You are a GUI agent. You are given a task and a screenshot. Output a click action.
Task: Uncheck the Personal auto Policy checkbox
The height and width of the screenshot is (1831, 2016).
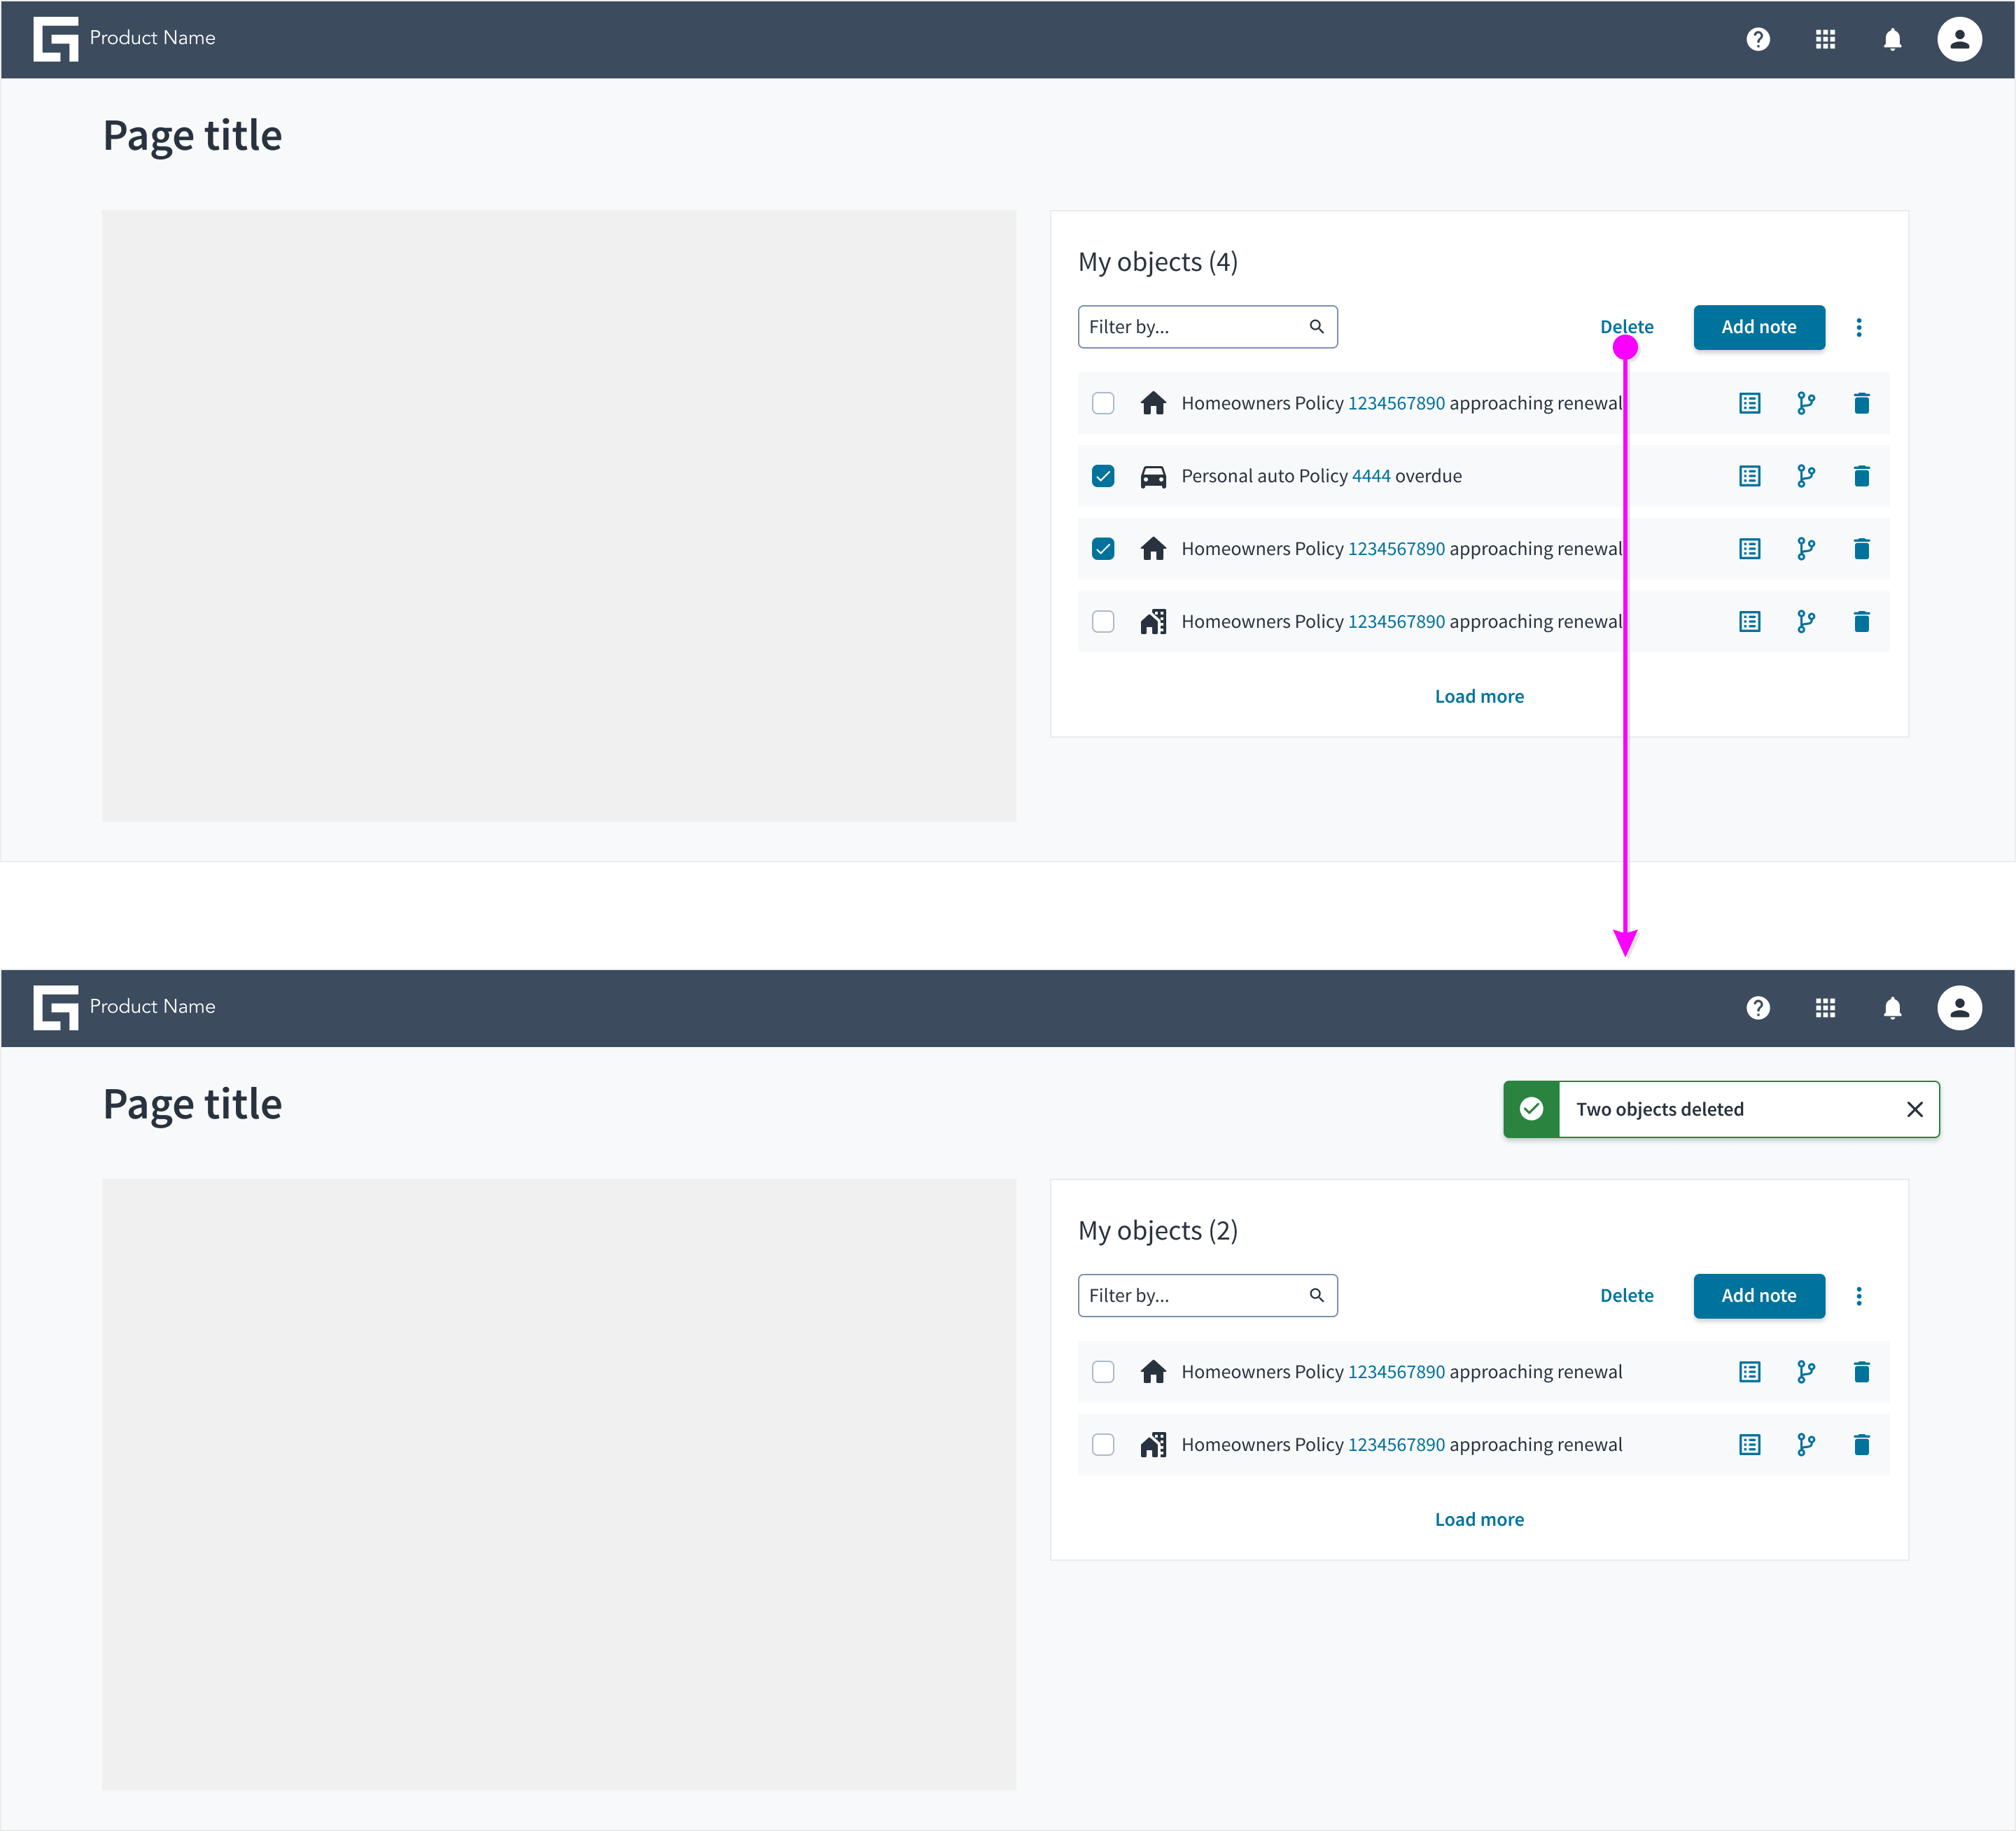[x=1103, y=476]
